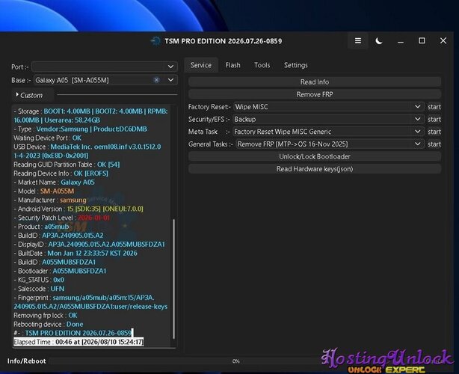Maximize the TSM Pro window
Image resolution: width=459 pixels, height=374 pixels.
pyautogui.click(x=422, y=40)
